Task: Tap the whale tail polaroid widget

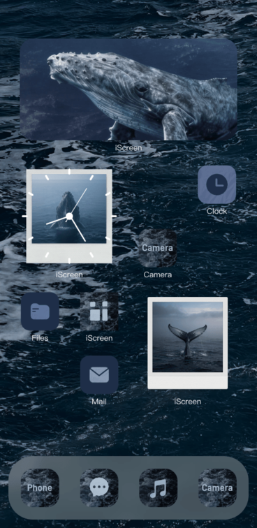Action: 188,343
